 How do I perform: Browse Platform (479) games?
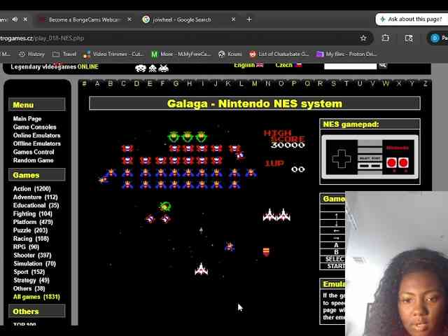click(x=33, y=222)
